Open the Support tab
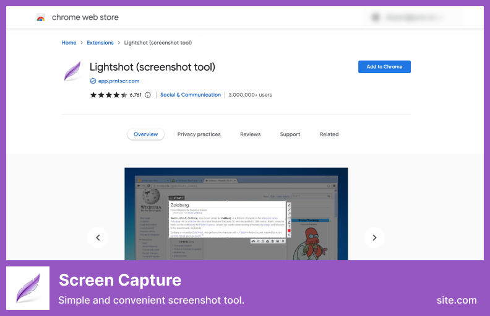This screenshot has height=316, width=490. coord(290,134)
